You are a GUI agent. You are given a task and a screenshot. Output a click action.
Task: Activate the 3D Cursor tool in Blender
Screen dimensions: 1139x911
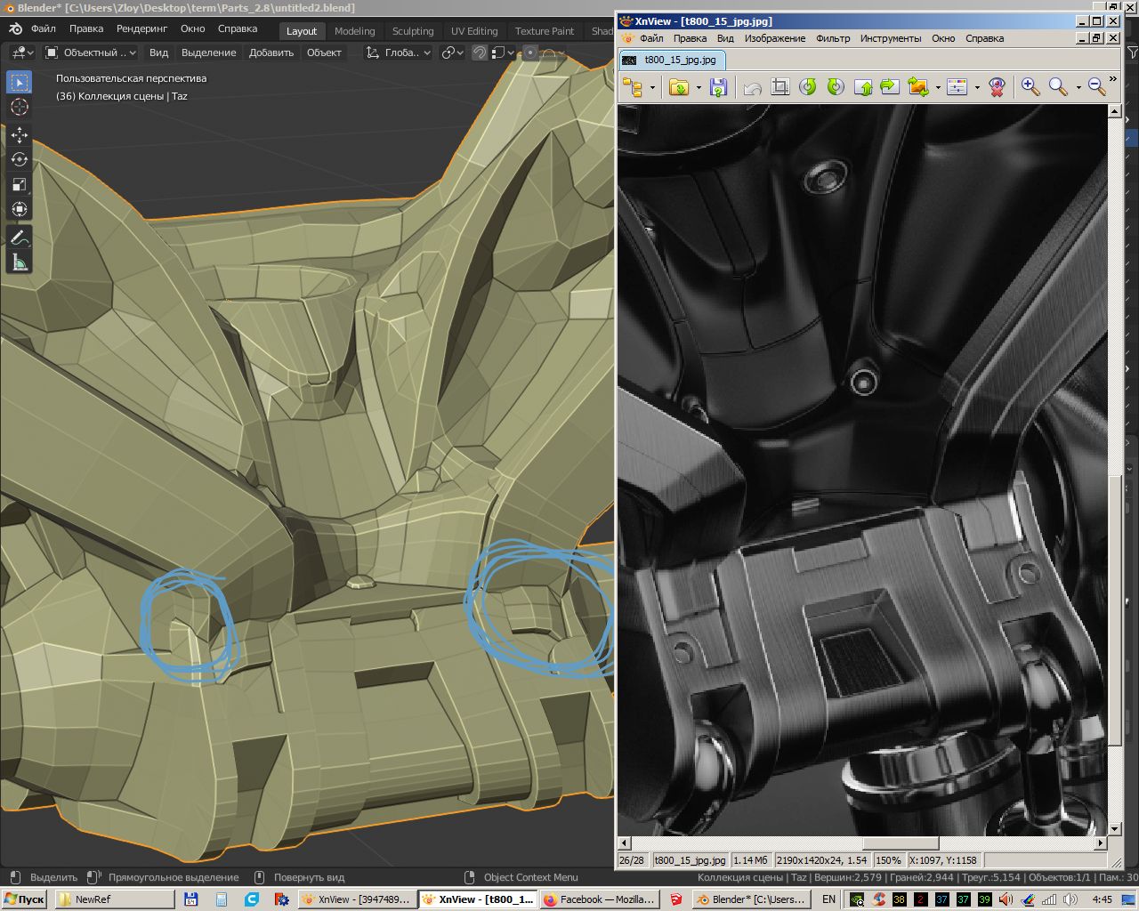19,107
